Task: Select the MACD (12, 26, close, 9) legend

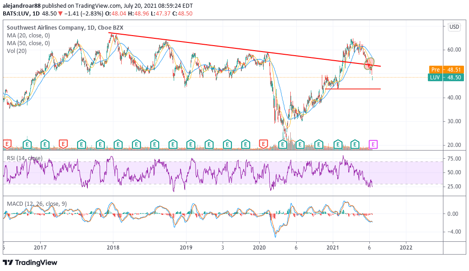Action: (x=37, y=204)
